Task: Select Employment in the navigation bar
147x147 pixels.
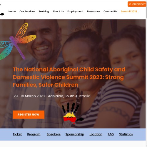Action: (x=75, y=11)
